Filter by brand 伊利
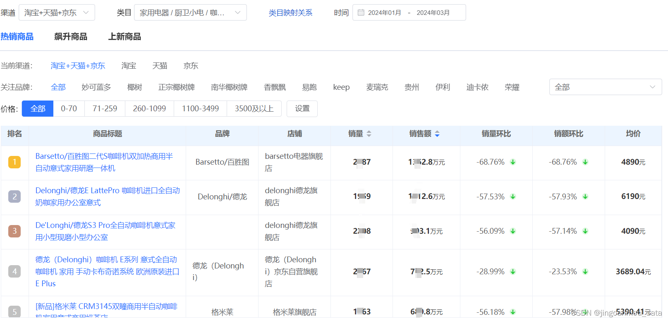 [443, 87]
